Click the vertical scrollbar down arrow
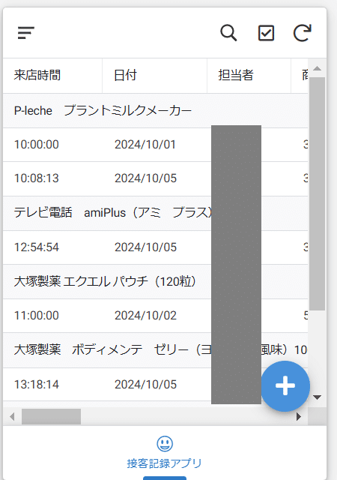The image size is (337, 480). pos(317,397)
